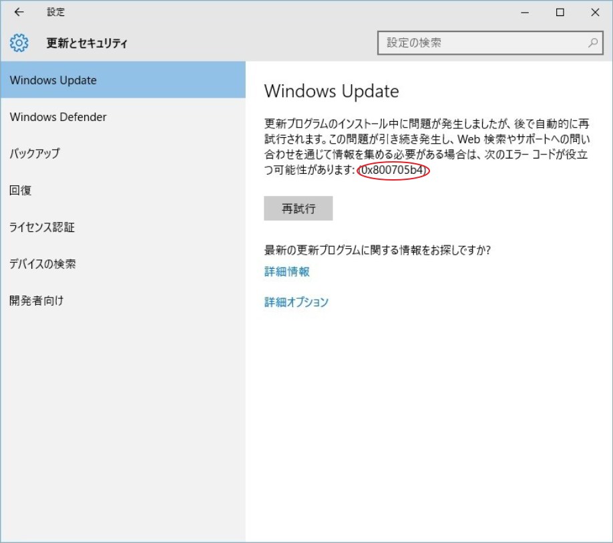Image resolution: width=613 pixels, height=543 pixels.
Task: Click the magnifier icon in search box
Action: (592, 42)
